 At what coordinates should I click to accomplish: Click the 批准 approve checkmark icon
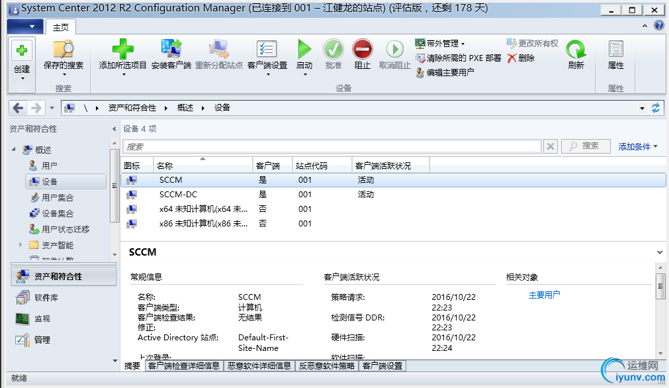334,49
